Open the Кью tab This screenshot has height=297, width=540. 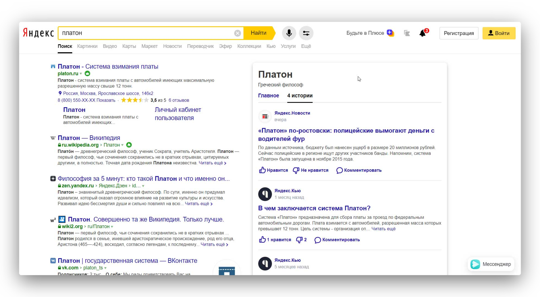271,46
